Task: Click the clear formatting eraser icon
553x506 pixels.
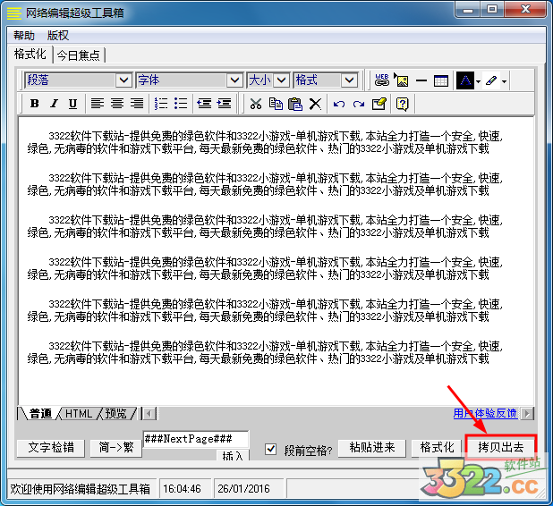Action: (379, 104)
